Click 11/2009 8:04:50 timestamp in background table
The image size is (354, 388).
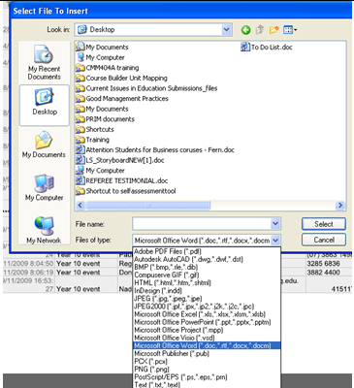coord(28,264)
